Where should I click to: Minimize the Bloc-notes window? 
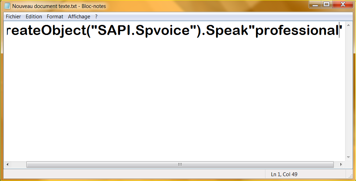315,4
